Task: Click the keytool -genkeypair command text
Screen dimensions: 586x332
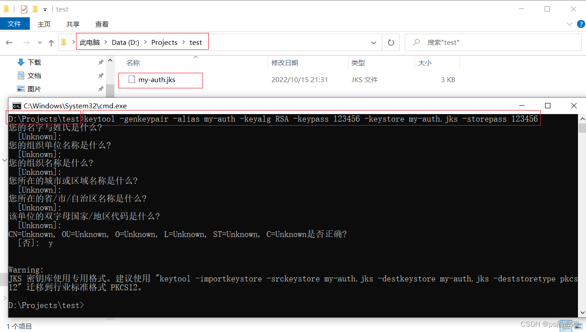Action: tap(311, 119)
